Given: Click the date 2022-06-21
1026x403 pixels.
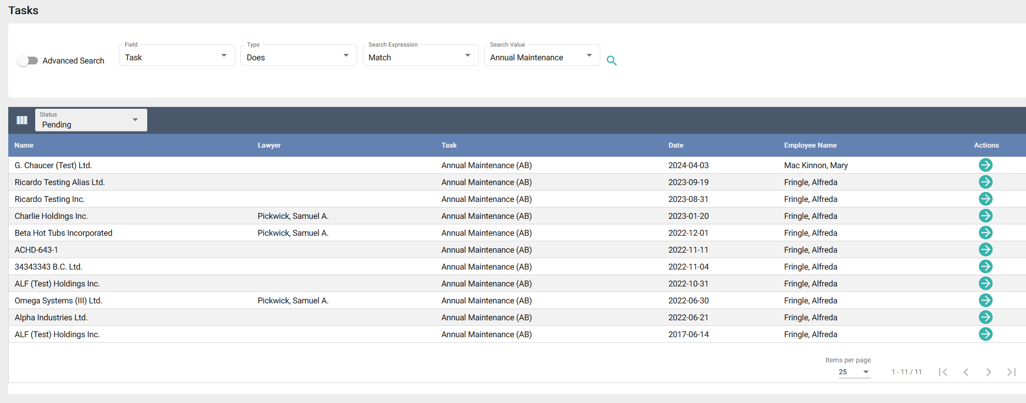Looking at the screenshot, I should tap(689, 318).
